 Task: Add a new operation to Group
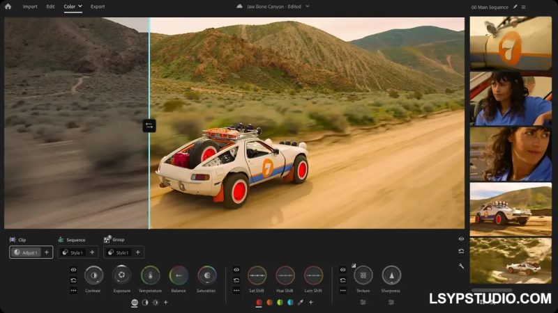pyautogui.click(x=137, y=252)
